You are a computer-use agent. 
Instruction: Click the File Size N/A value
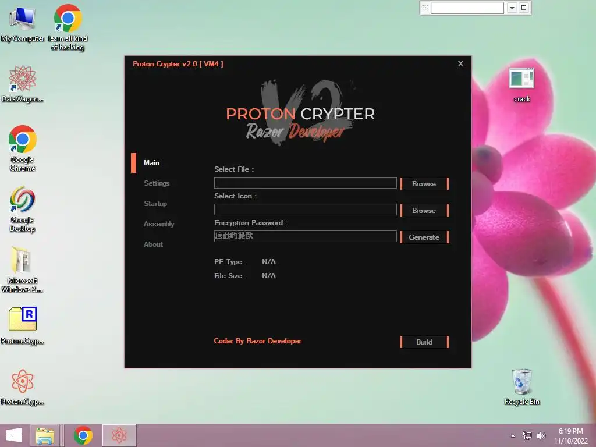click(269, 275)
